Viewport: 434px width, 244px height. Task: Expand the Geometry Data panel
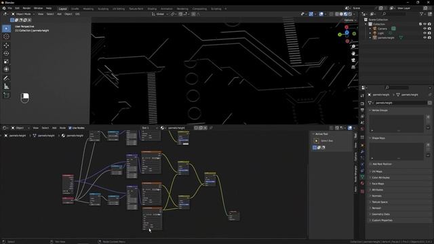380,214
